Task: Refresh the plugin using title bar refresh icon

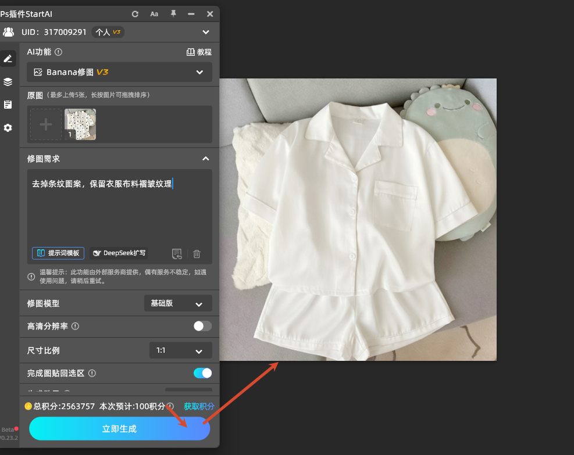Action: 135,14
